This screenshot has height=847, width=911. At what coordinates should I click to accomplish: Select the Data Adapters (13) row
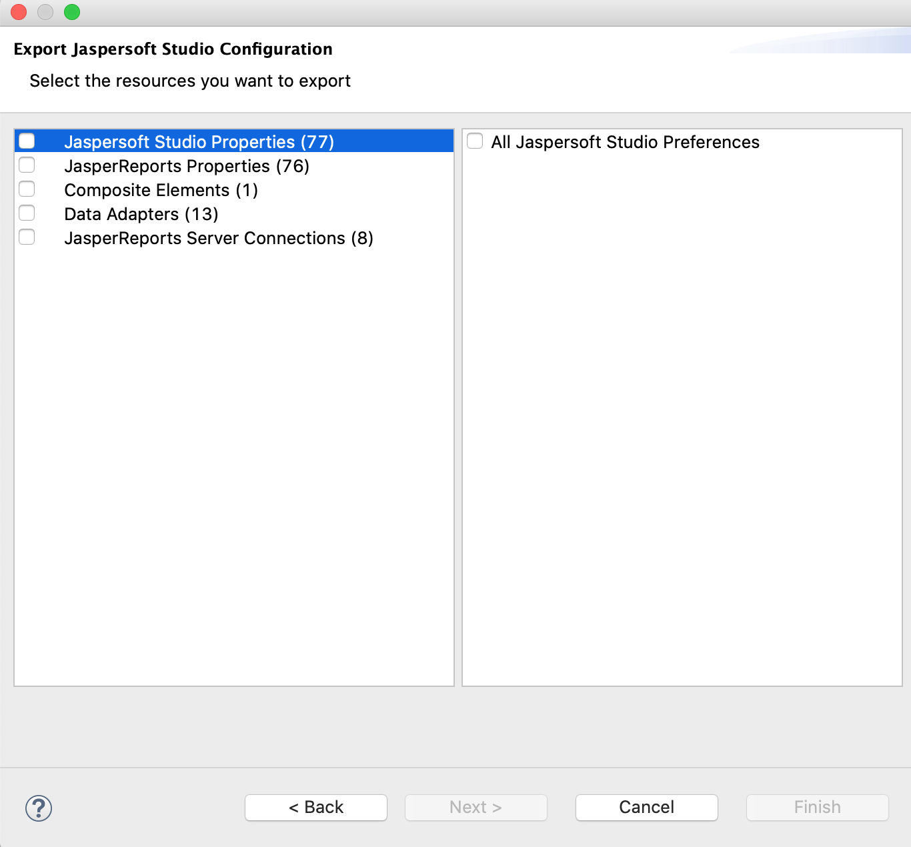[234, 214]
